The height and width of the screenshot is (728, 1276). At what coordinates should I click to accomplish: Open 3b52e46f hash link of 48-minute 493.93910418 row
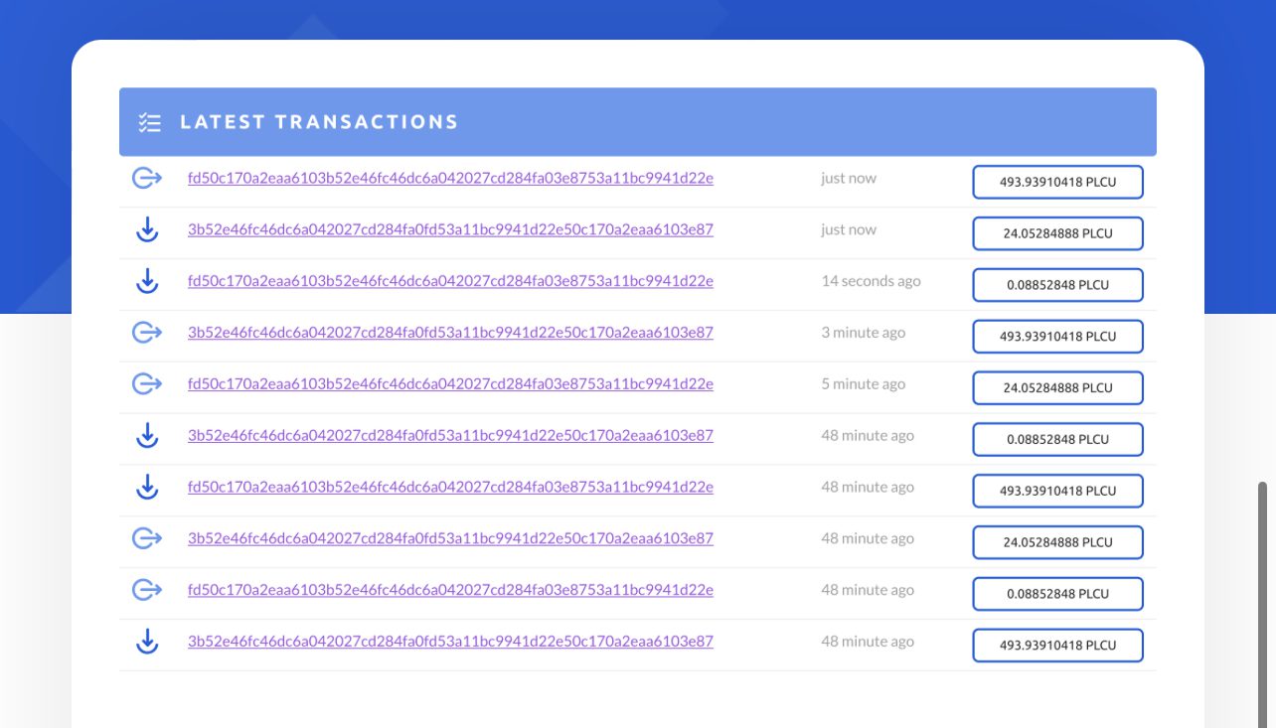pyautogui.click(x=450, y=642)
